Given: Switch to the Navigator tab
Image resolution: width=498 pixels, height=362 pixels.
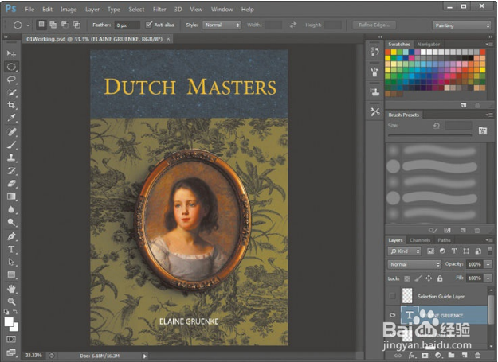Looking at the screenshot, I should click(429, 44).
